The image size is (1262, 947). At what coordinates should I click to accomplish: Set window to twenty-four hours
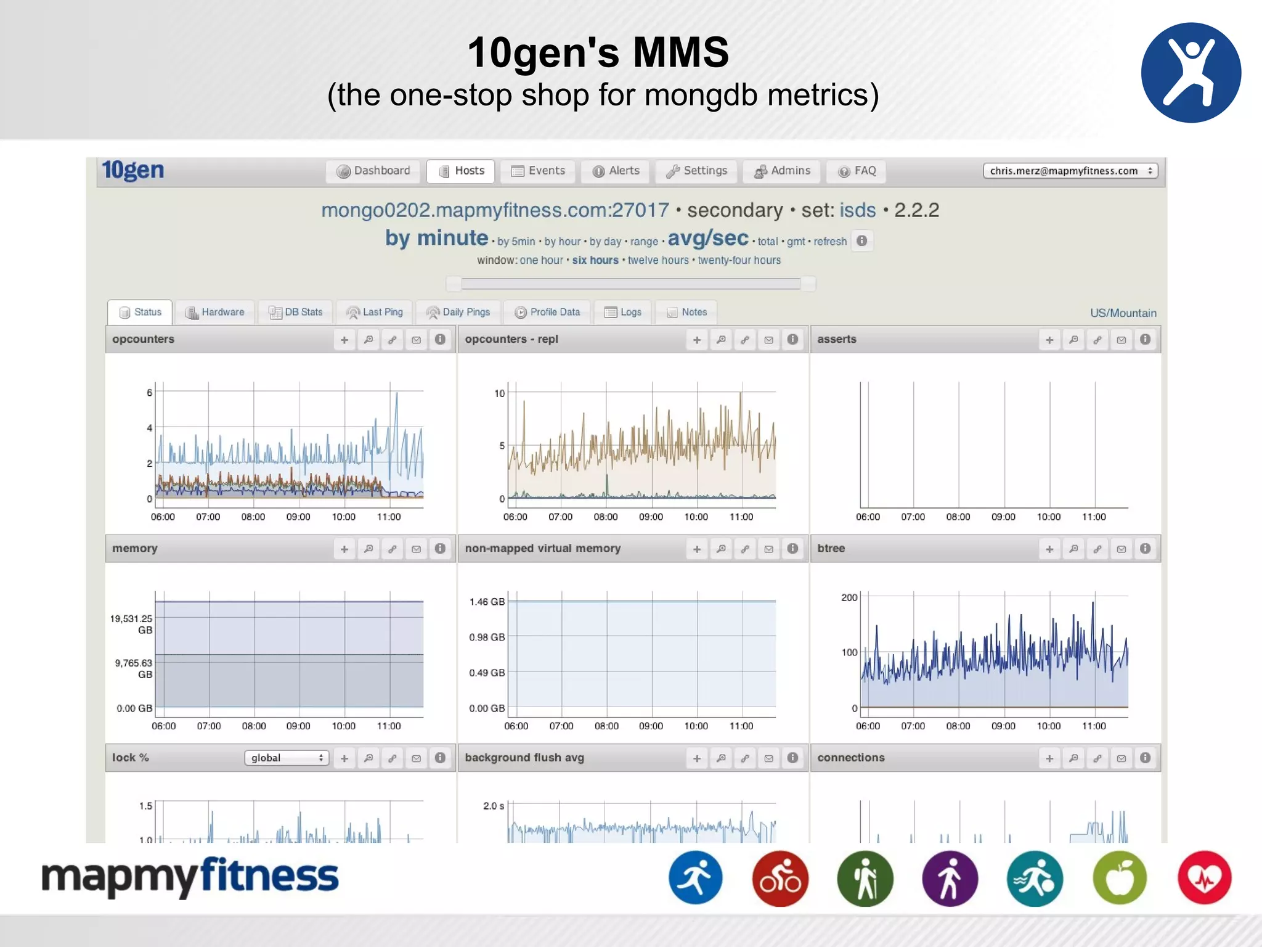(739, 260)
